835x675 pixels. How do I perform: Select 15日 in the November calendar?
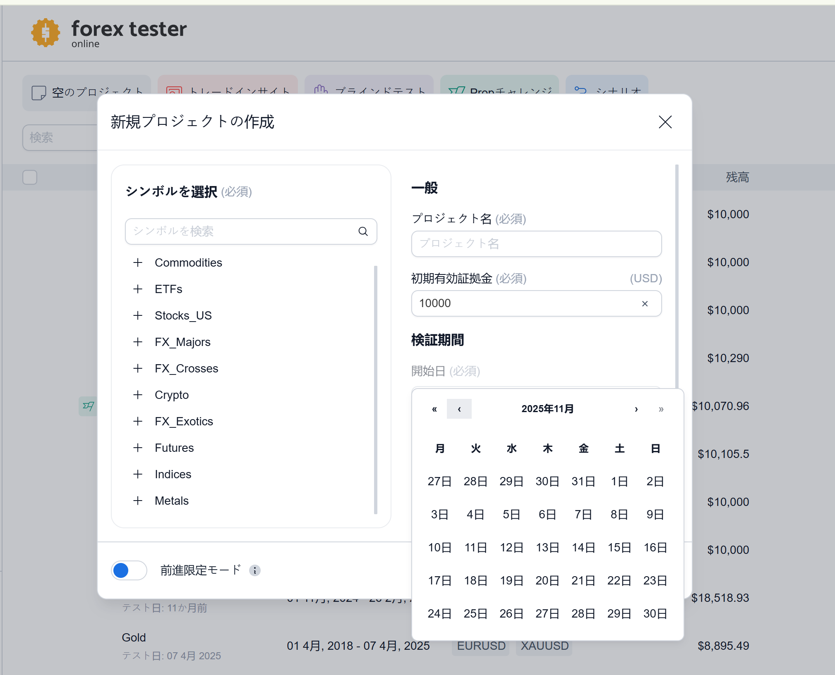click(x=619, y=547)
